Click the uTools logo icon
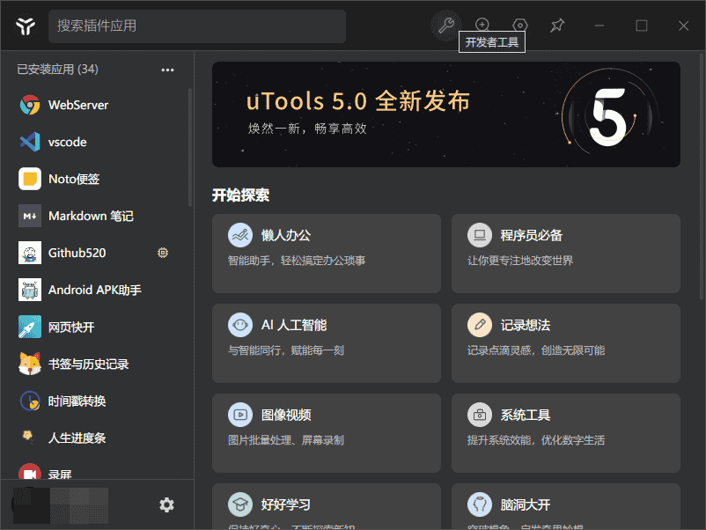Screen dimensions: 706x530 point(26,26)
